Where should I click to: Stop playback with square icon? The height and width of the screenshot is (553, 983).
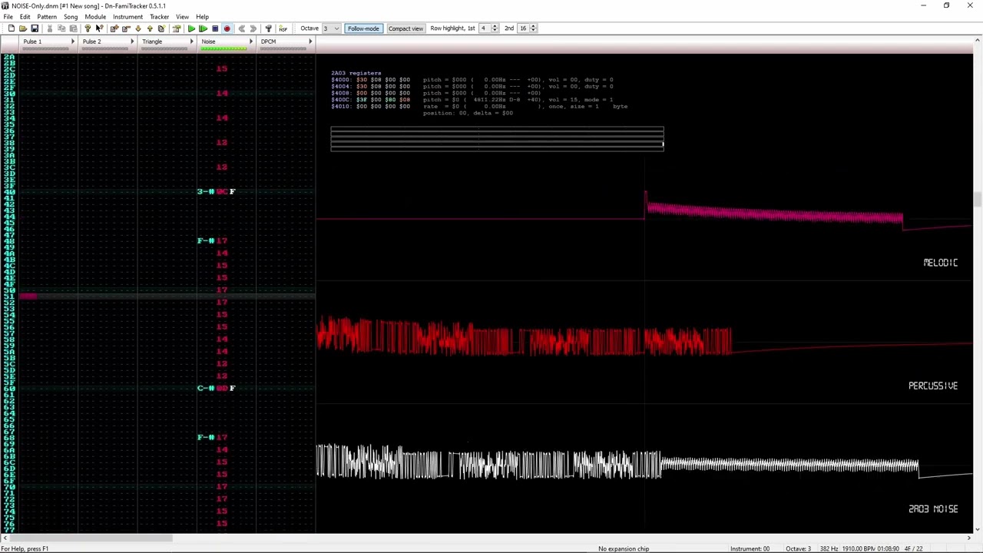(215, 28)
